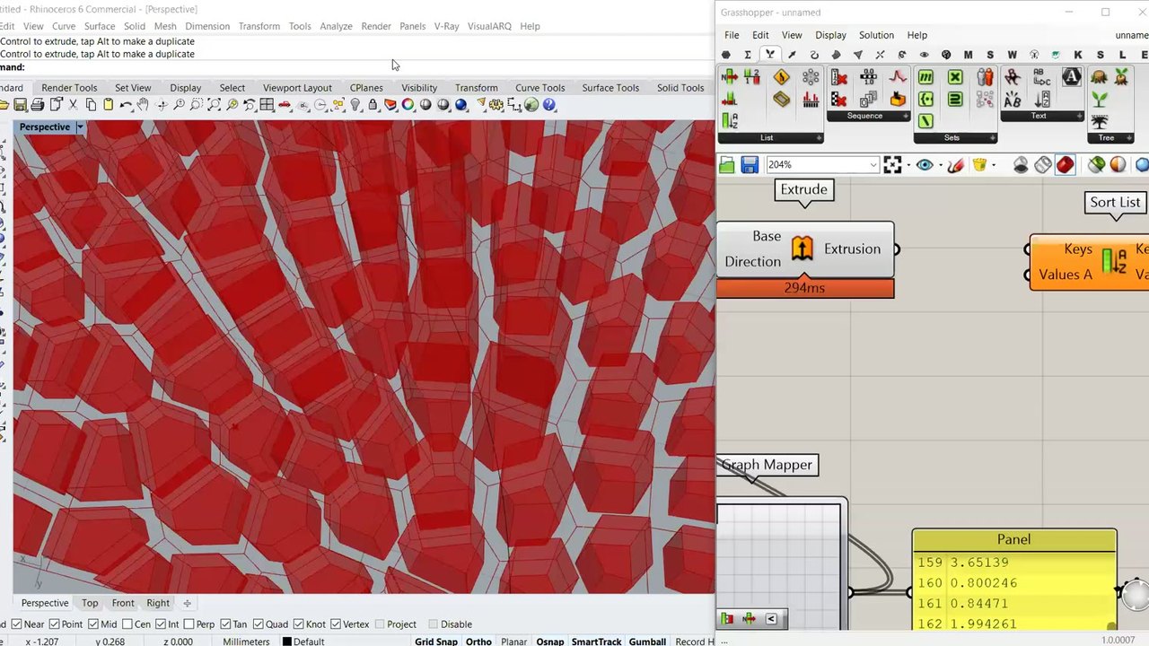This screenshot has height=646, width=1149.
Task: Open the preview eye dropdown arrow in Grasshopper
Action: (x=940, y=166)
